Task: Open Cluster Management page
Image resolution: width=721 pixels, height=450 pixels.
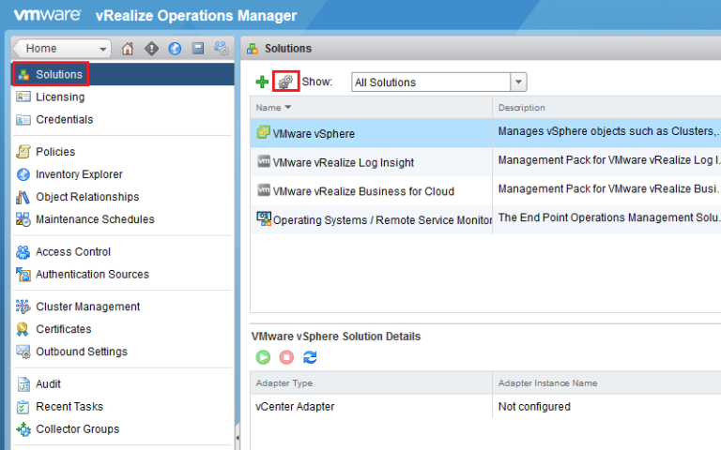Action: tap(87, 307)
